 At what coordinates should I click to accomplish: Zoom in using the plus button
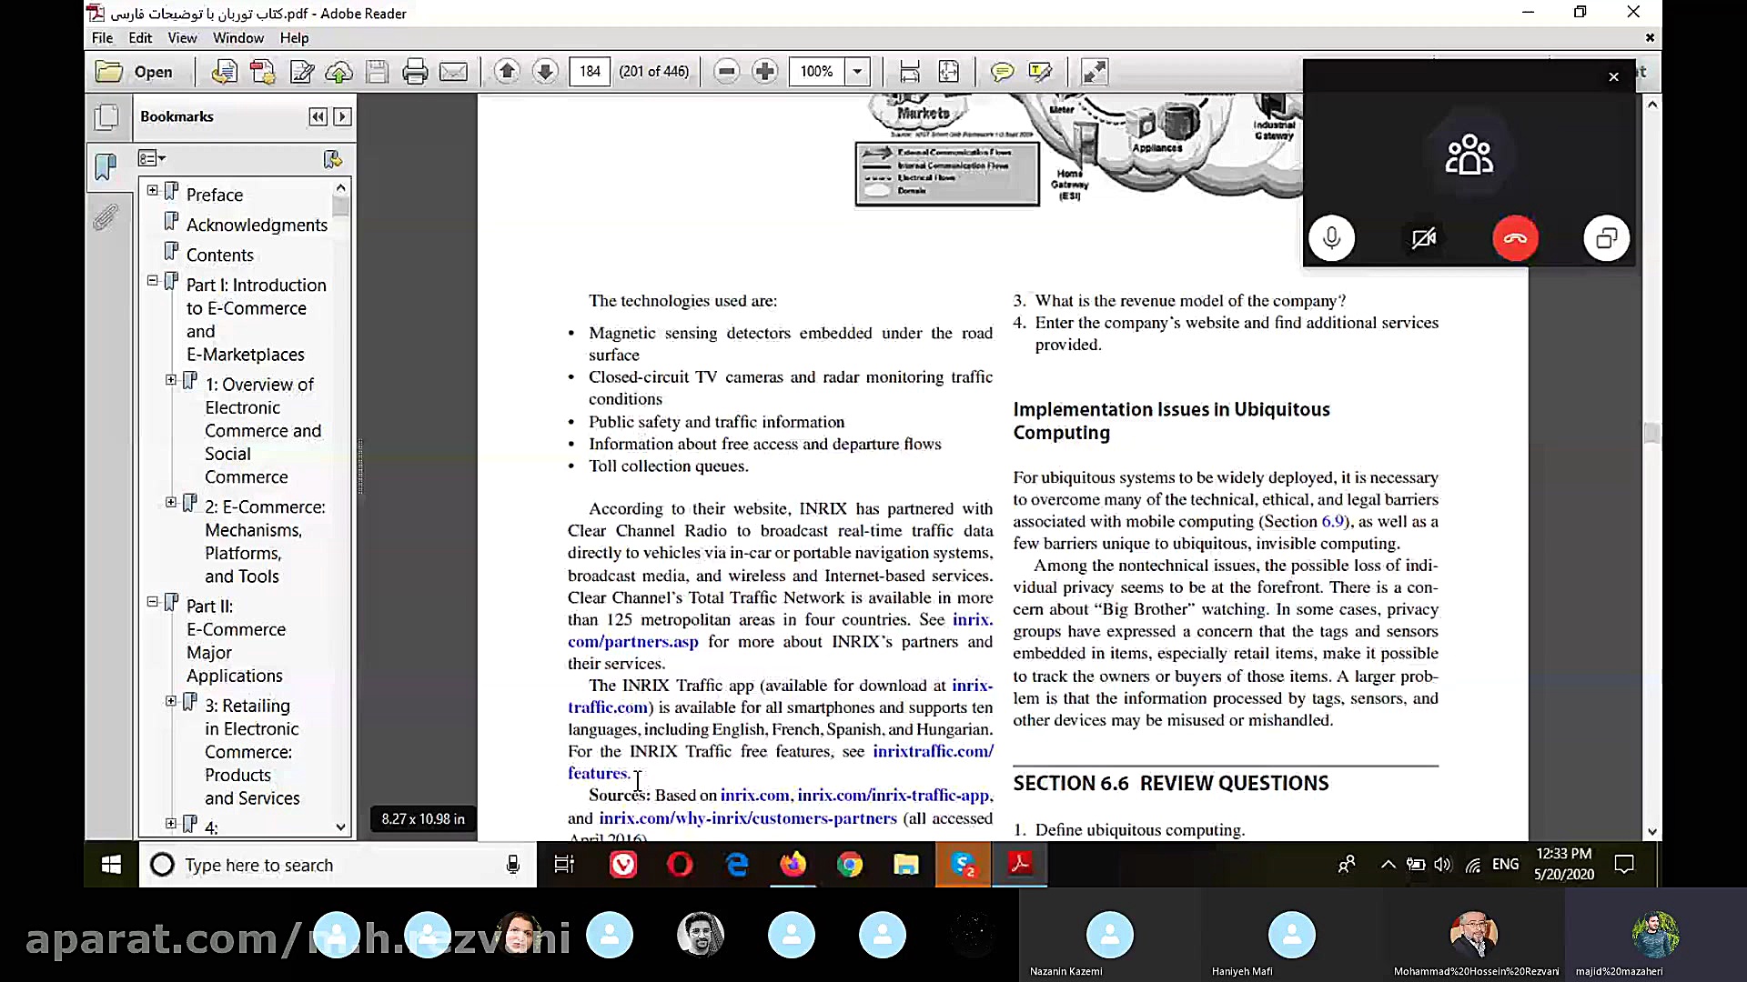(x=765, y=71)
